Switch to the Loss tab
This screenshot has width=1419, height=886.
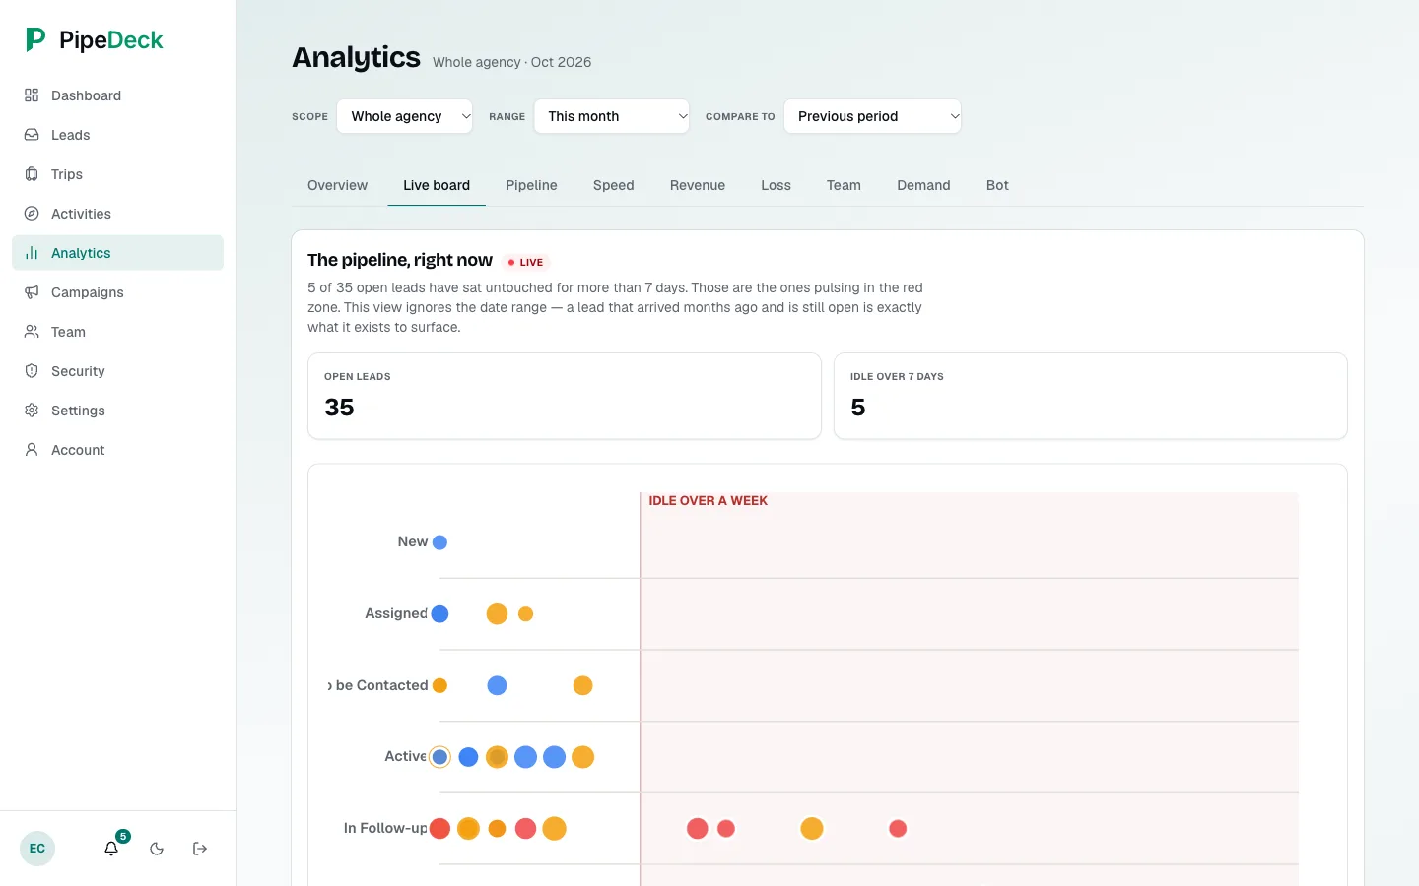[776, 185]
